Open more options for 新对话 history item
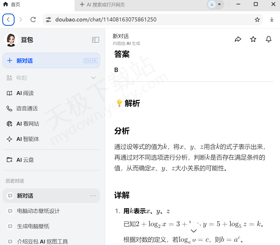This screenshot has height=245, width=280. click(x=93, y=195)
